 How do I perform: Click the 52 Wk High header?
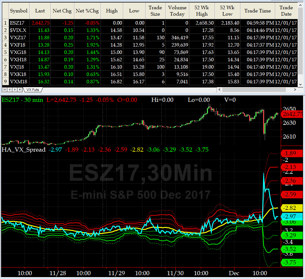pos(202,11)
